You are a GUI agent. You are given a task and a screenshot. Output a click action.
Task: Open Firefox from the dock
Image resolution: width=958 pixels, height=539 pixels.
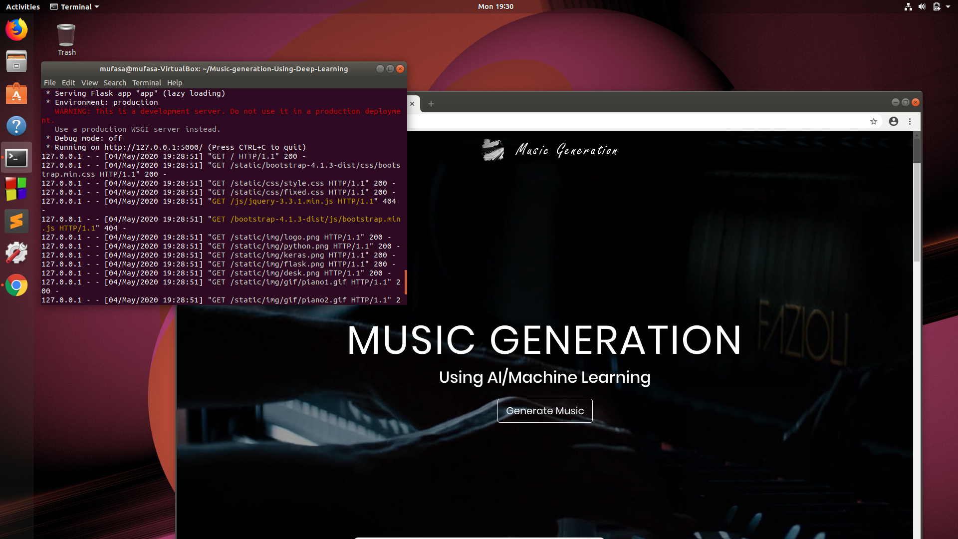click(16, 29)
